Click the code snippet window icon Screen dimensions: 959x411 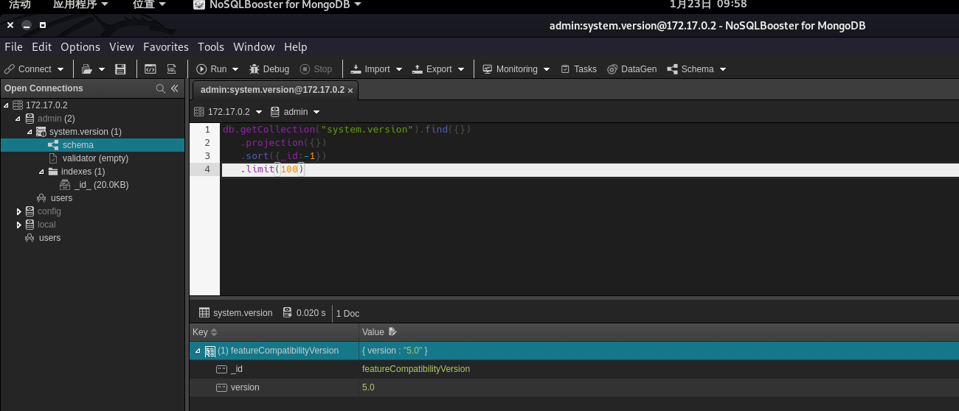tap(150, 69)
